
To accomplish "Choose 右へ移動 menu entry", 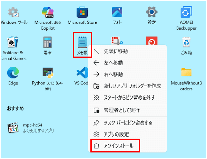I will pos(128,74).
